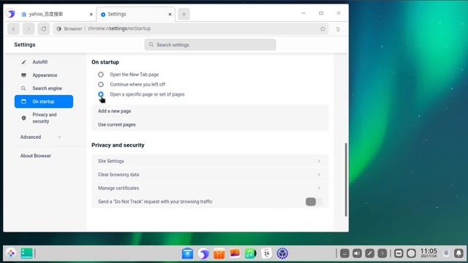This screenshot has width=468, height=263.
Task: Select Continue where you left off radio
Action: [x=101, y=85]
